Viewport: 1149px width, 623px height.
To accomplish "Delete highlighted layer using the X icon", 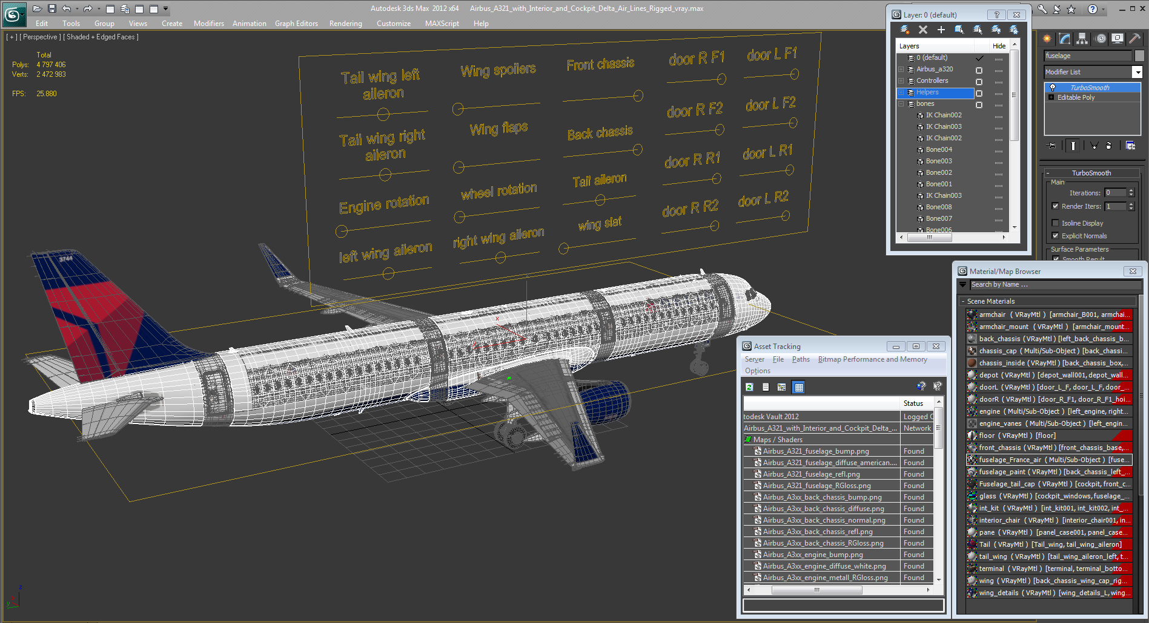I will click(923, 30).
